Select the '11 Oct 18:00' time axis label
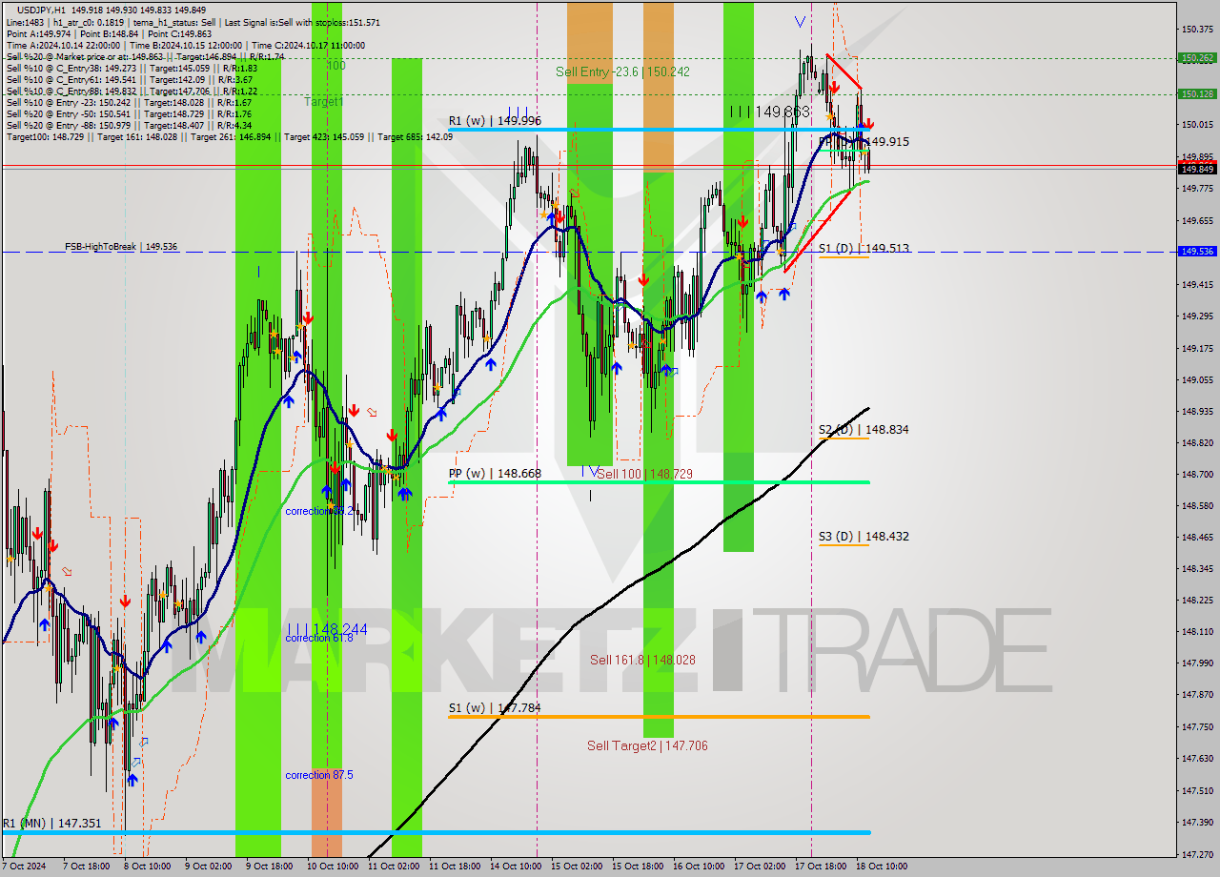This screenshot has height=877, width=1220. coord(455,866)
